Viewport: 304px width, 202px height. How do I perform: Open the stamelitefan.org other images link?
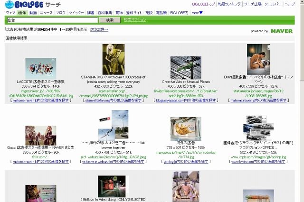[x=114, y=100]
